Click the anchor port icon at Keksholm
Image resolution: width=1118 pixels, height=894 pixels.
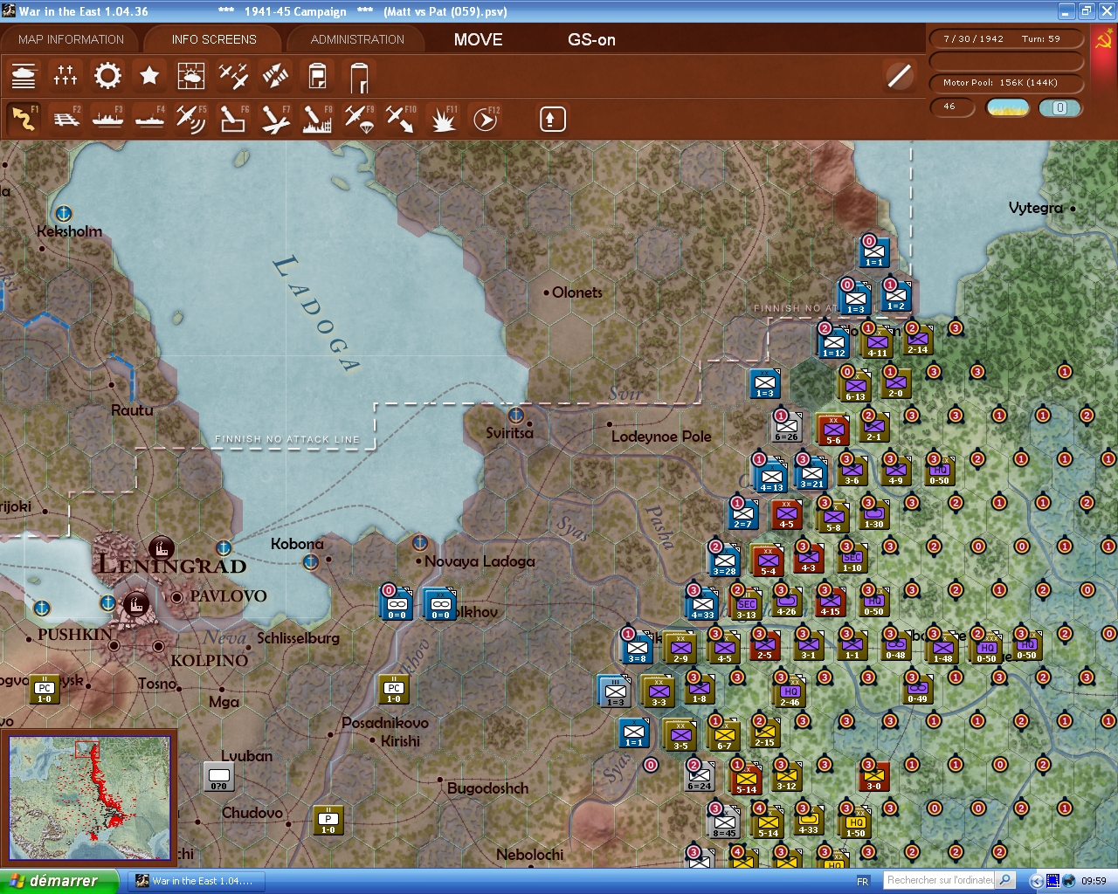point(63,214)
